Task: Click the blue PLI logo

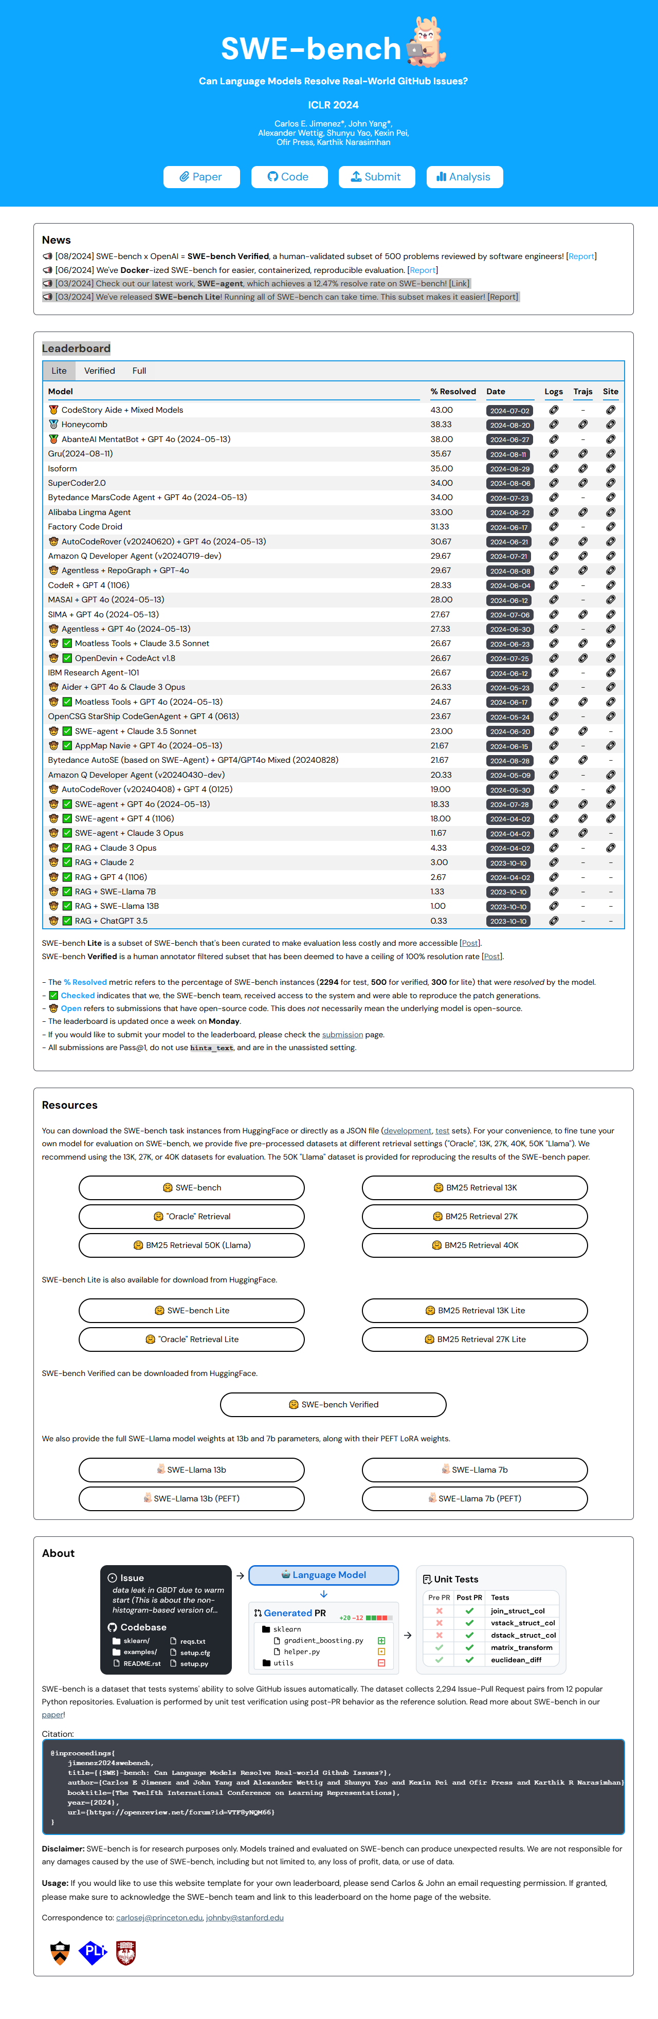Action: point(93,1952)
